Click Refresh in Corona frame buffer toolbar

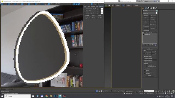(x=24, y=4)
